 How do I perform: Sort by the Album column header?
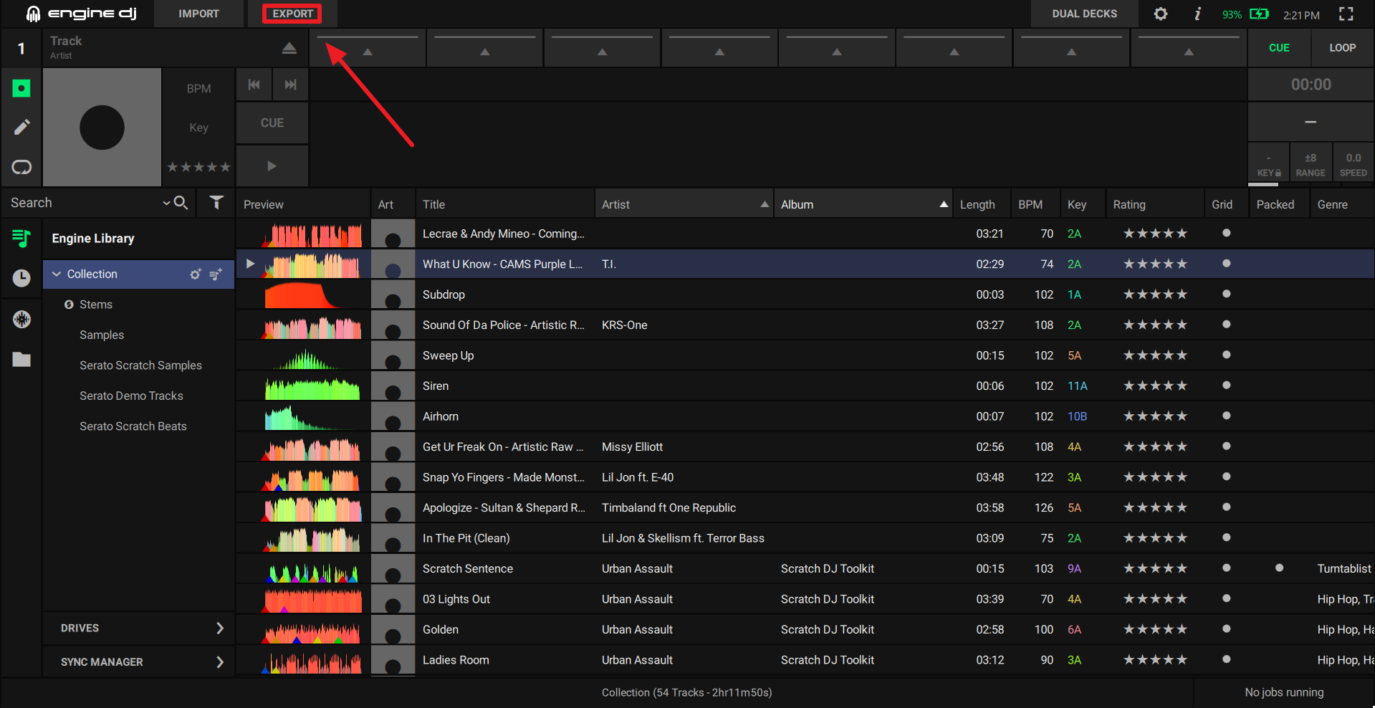click(863, 204)
